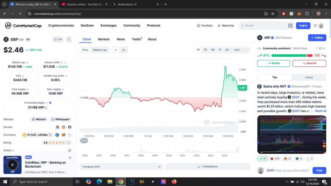This screenshot has width=331, height=186.
Task: Open Chrome tab search dropdown
Action: pos(4,4)
